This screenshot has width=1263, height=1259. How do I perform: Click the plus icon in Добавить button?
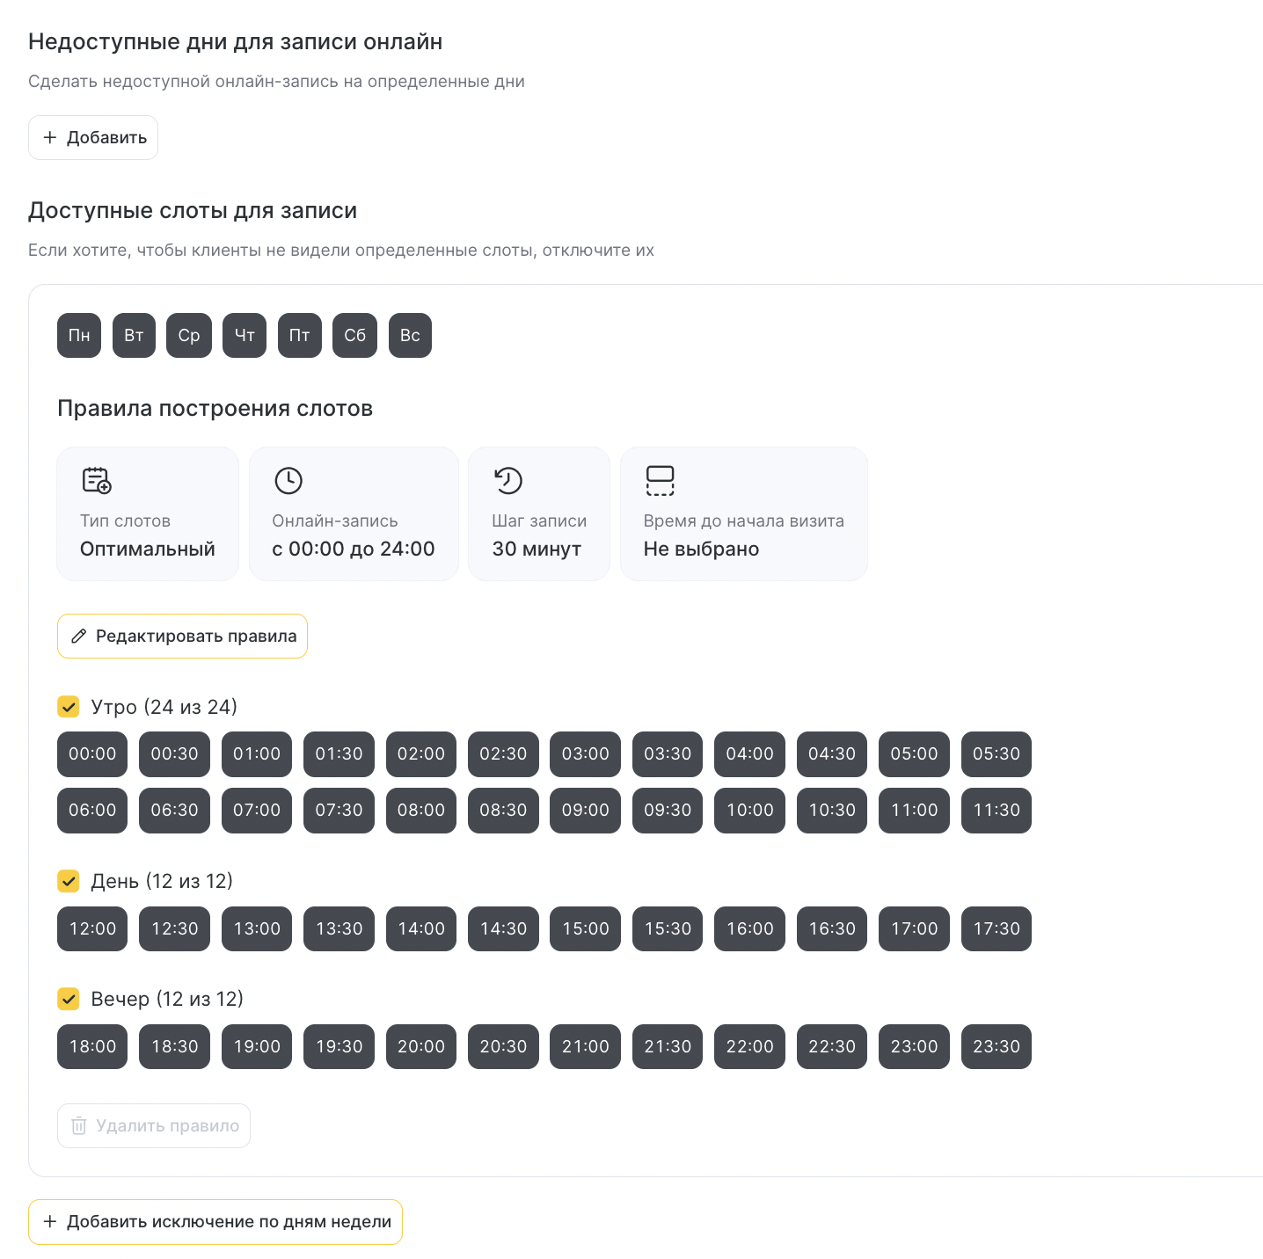(x=50, y=137)
